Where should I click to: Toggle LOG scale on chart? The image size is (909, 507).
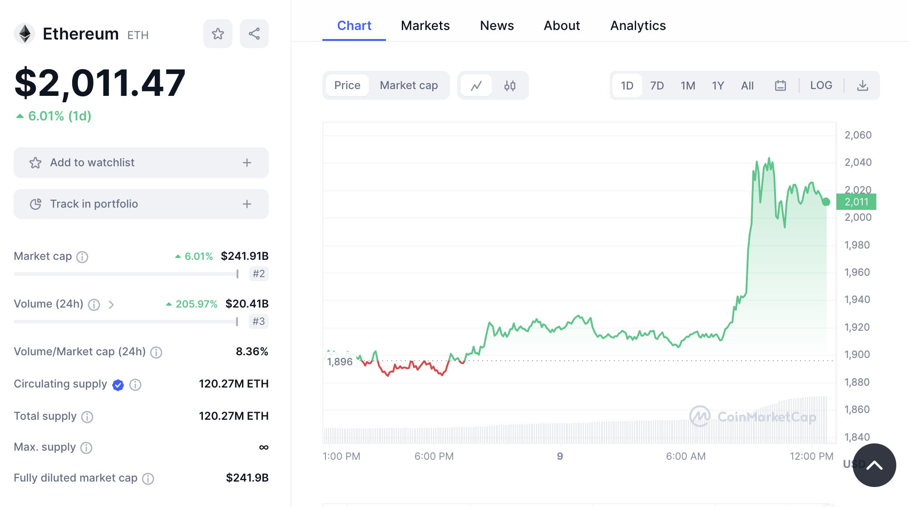click(x=821, y=85)
